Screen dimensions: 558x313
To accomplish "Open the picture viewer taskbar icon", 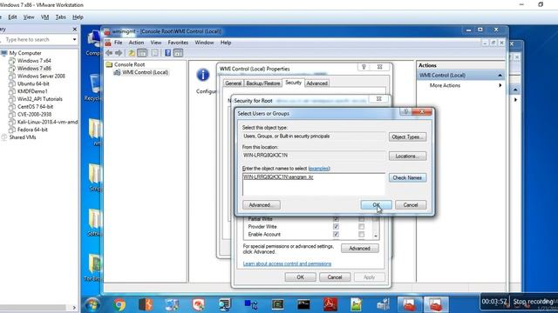I will [x=357, y=304].
